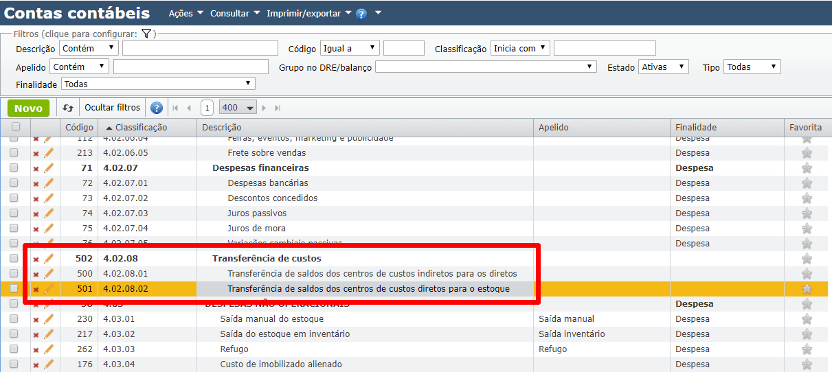Edit account 502 Transferência de custos
Viewport: 832px width, 372px height.
click(x=49, y=258)
